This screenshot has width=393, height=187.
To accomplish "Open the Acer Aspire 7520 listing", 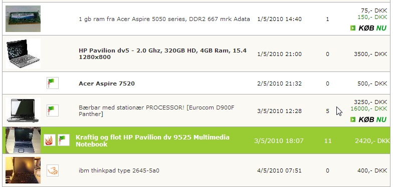I will tap(107, 83).
